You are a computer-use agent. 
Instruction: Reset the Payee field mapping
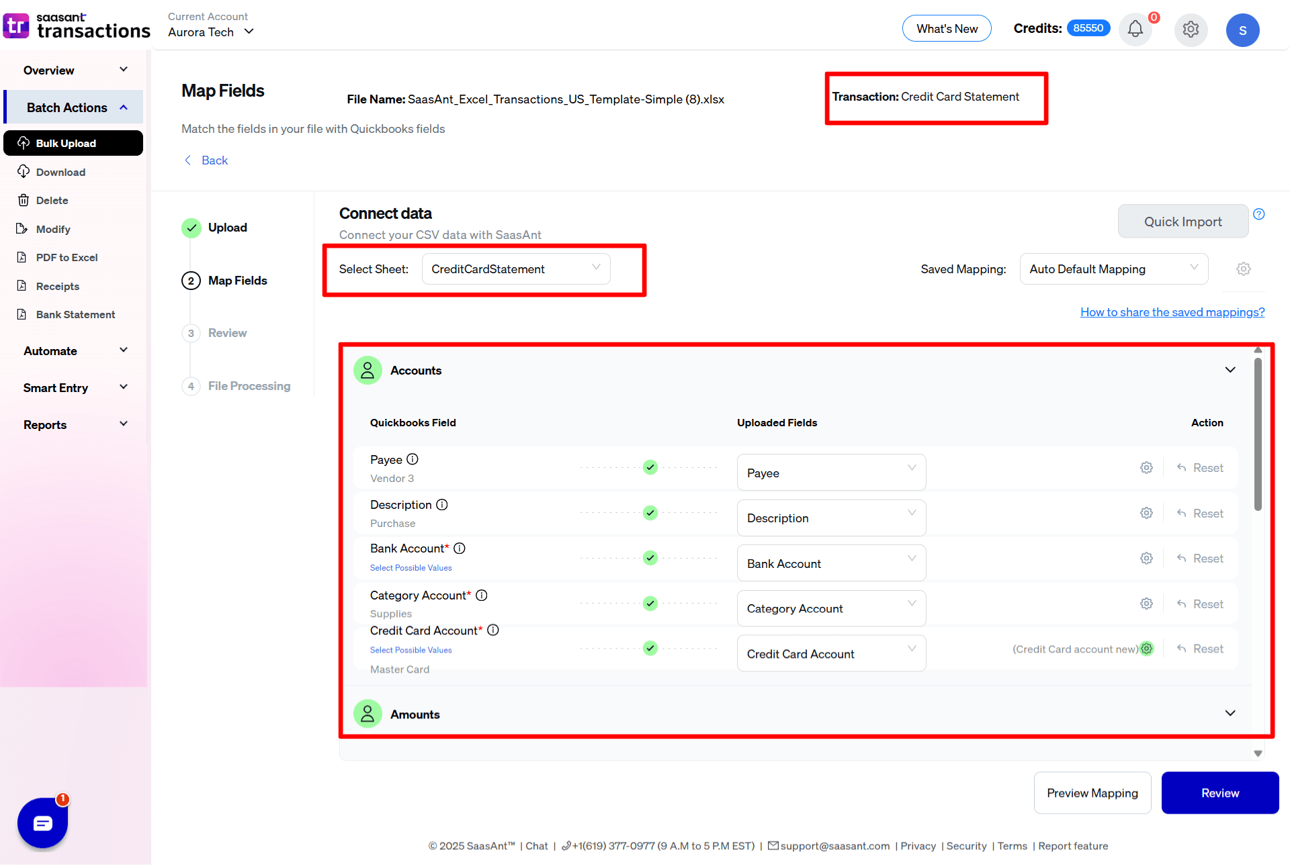click(1200, 468)
